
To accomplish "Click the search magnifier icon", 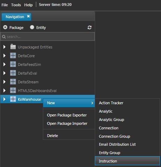I will point(4,37).
